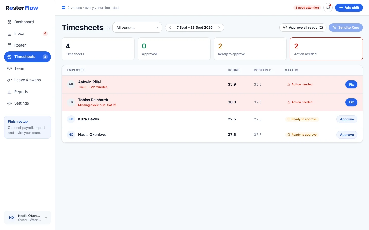Click the 3 need attention badge
The height and width of the screenshot is (230, 369).
[x=307, y=8]
